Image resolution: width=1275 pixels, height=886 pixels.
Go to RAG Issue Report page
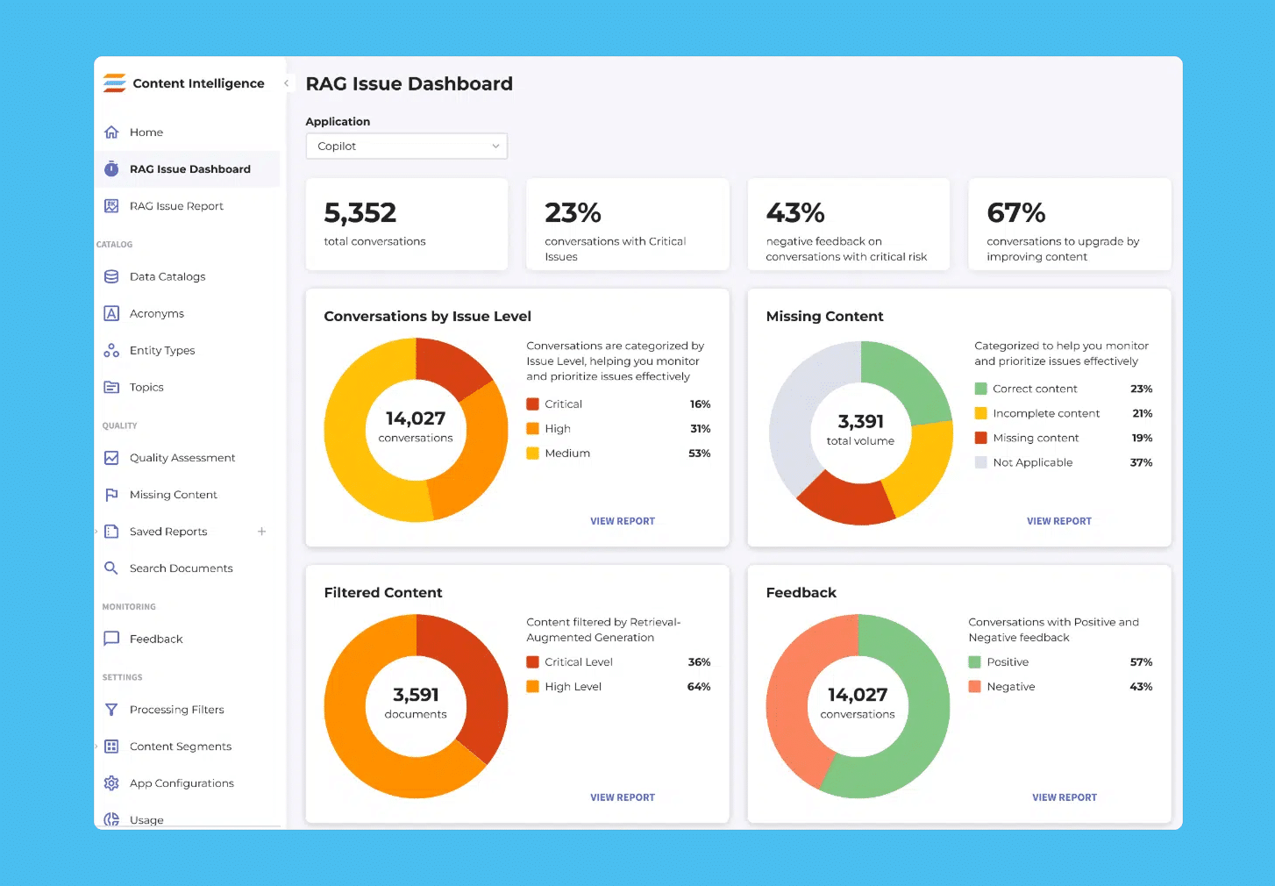(x=176, y=206)
